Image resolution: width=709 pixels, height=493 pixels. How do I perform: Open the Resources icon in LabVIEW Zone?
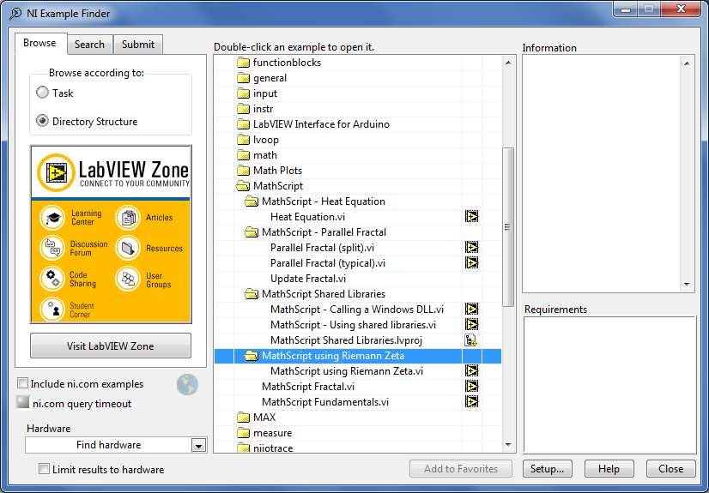[x=128, y=249]
